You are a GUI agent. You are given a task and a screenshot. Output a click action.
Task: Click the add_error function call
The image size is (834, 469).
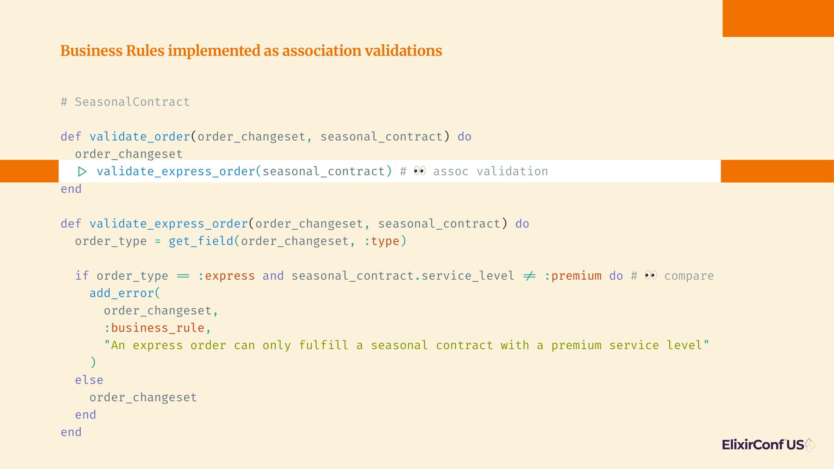click(x=125, y=293)
